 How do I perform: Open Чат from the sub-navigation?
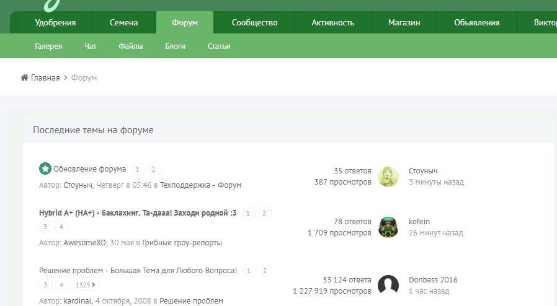90,46
